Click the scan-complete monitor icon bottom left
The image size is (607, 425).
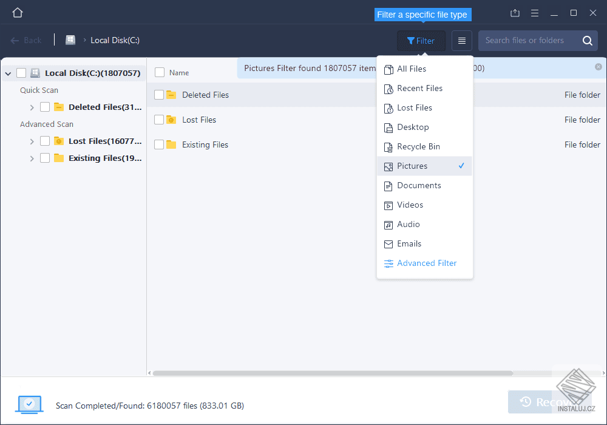coord(29,404)
